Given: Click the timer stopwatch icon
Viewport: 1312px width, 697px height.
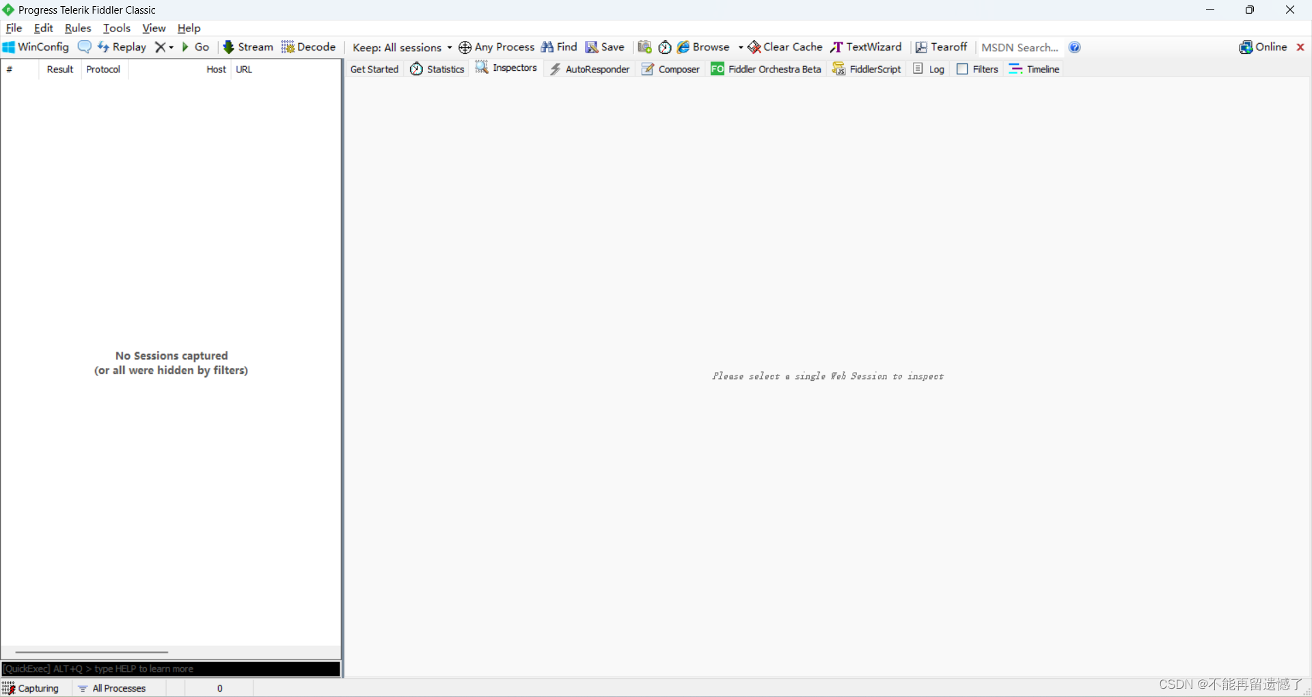Looking at the screenshot, I should 665,47.
